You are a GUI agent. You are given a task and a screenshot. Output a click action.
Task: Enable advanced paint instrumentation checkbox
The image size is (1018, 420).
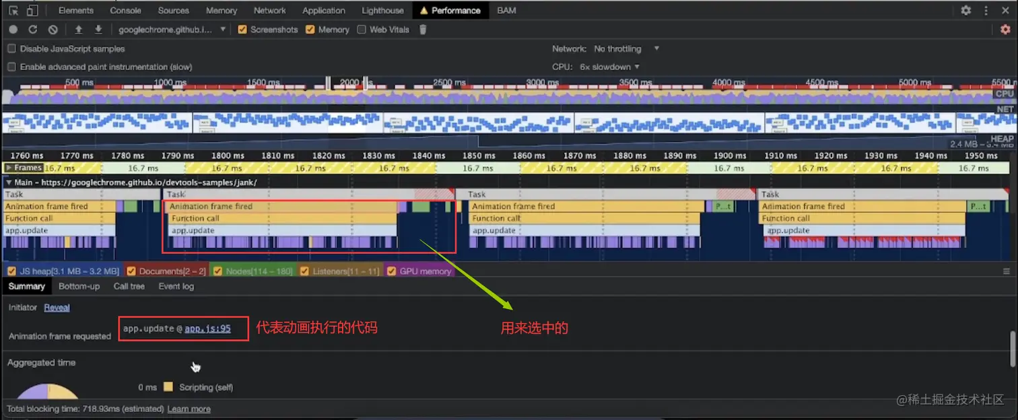click(x=11, y=67)
